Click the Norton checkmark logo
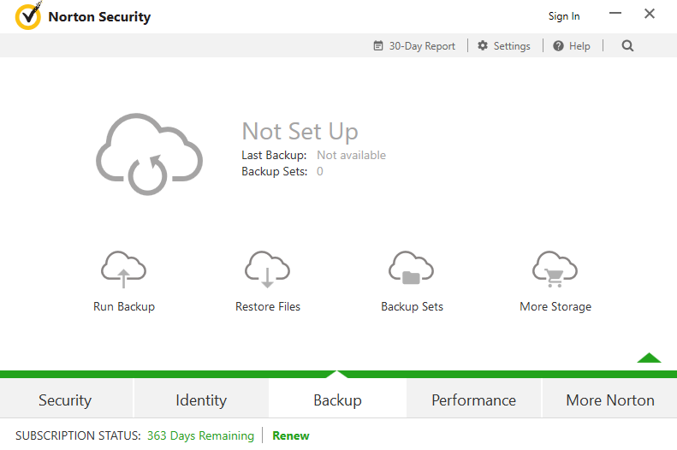 tap(28, 15)
